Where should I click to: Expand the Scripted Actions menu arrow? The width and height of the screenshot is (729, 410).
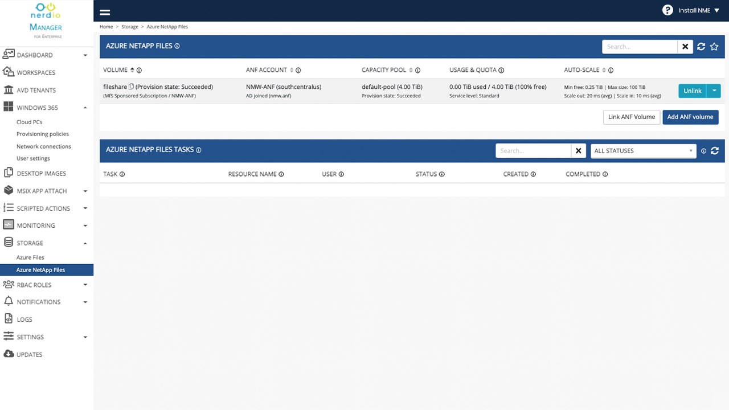point(85,208)
